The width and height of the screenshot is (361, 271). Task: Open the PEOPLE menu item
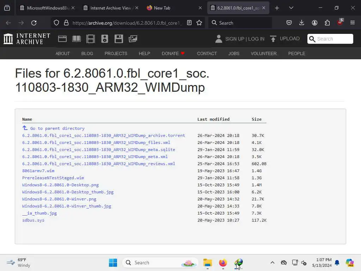click(297, 54)
